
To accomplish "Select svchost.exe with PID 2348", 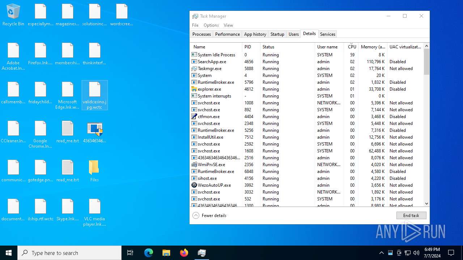I will (307, 123).
